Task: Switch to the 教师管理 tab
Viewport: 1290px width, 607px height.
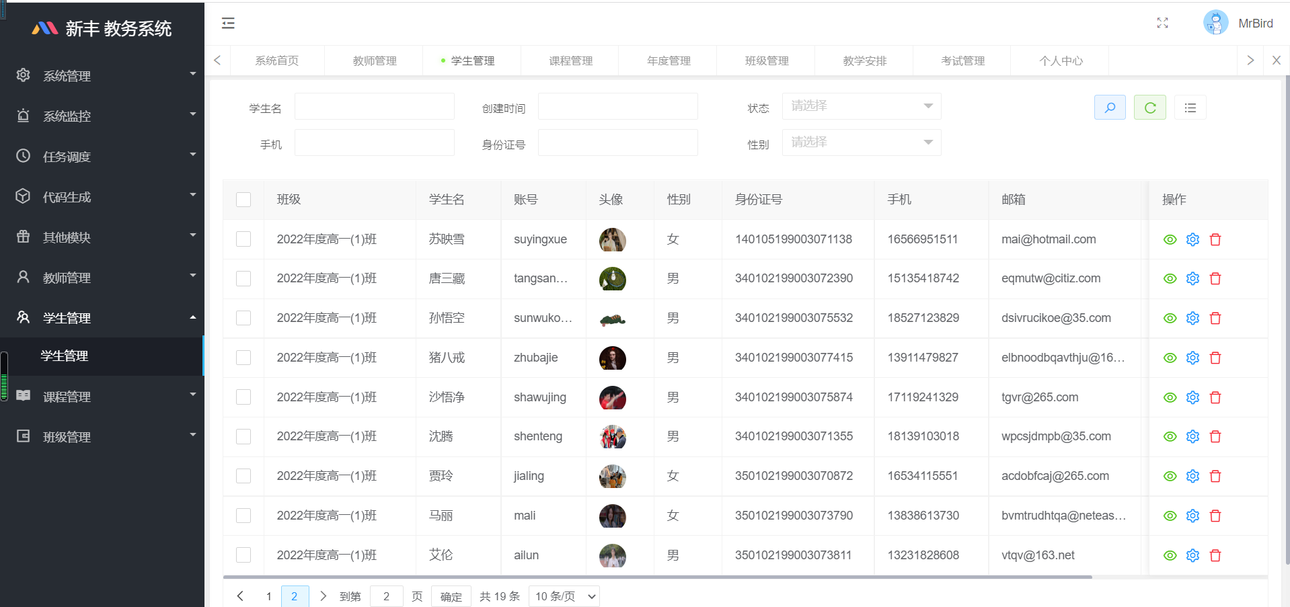Action: coord(374,61)
